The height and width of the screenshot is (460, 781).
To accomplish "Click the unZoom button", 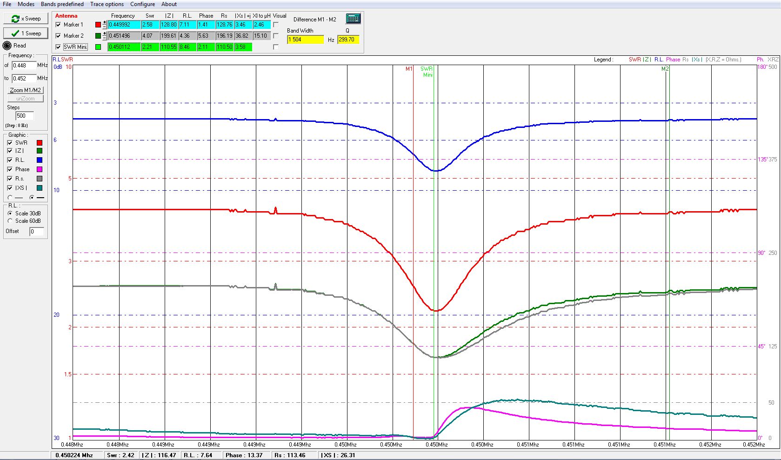I will (x=26, y=99).
